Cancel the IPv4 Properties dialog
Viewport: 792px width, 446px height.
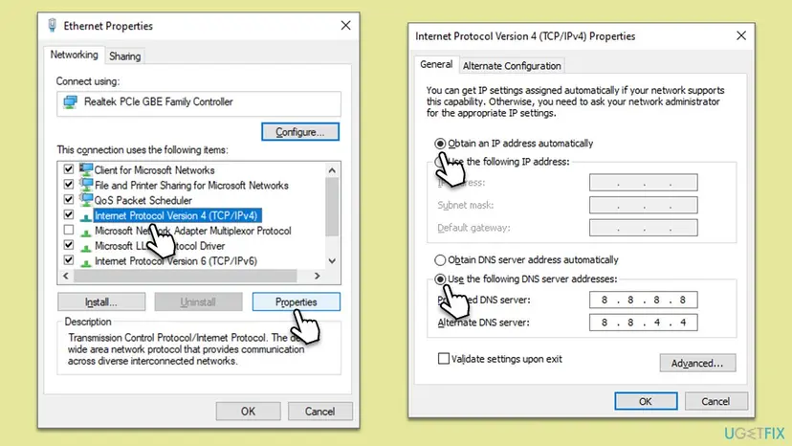715,401
